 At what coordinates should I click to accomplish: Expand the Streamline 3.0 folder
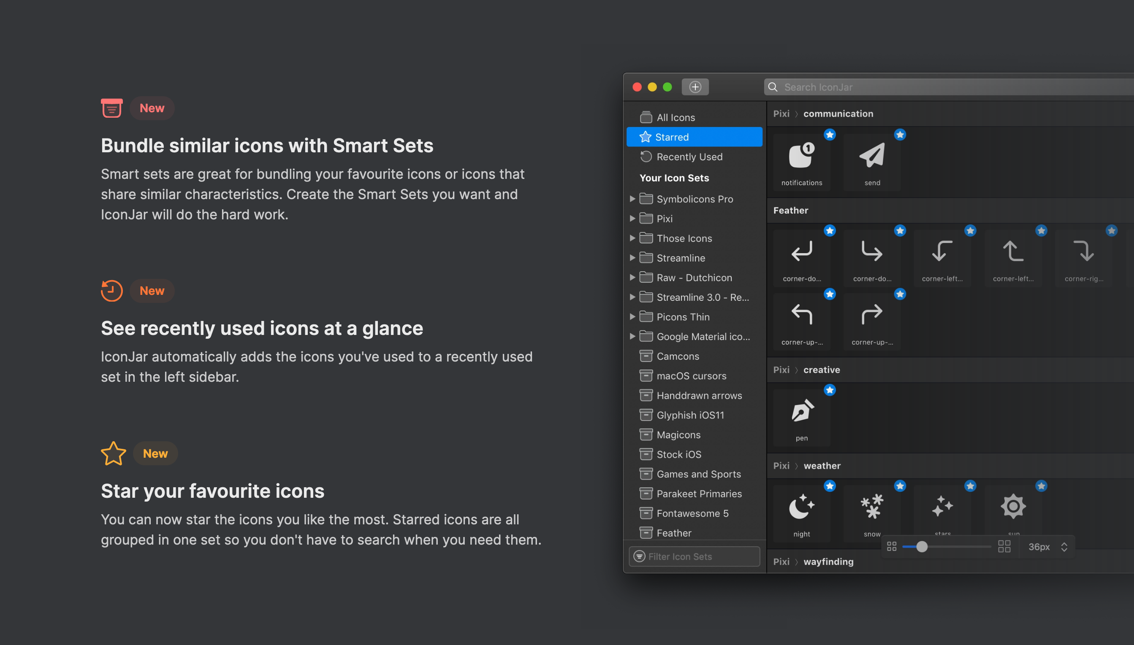(x=632, y=297)
